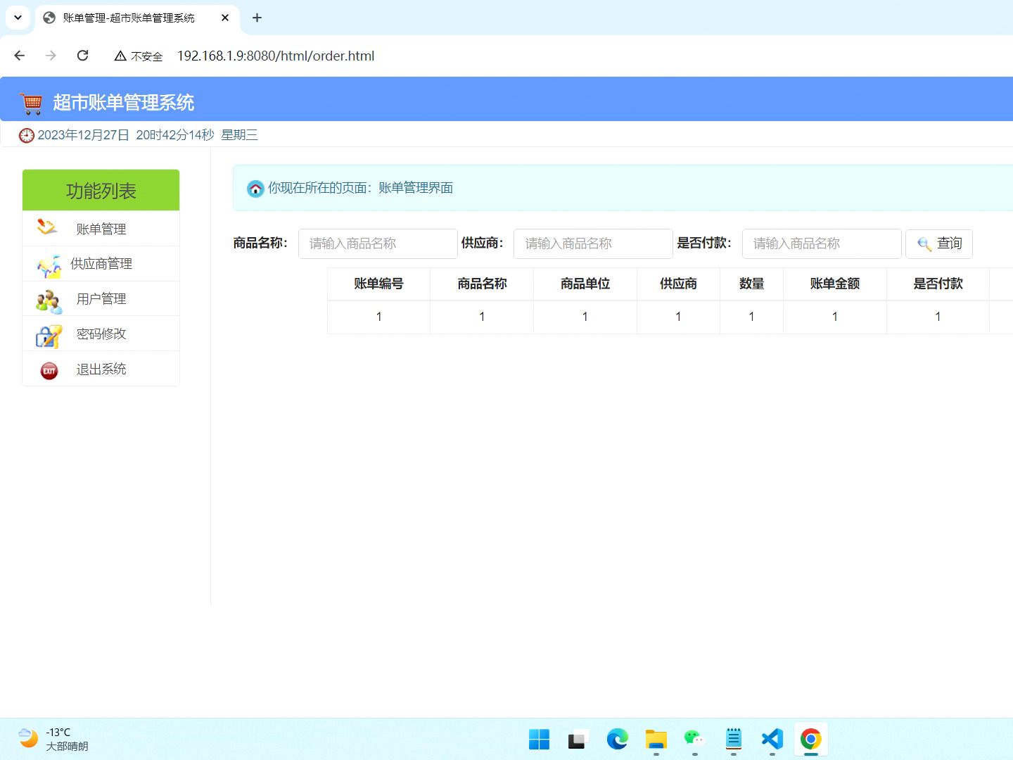This screenshot has height=760, width=1013.
Task: Select 退出系统 in the function list
Action: click(101, 369)
